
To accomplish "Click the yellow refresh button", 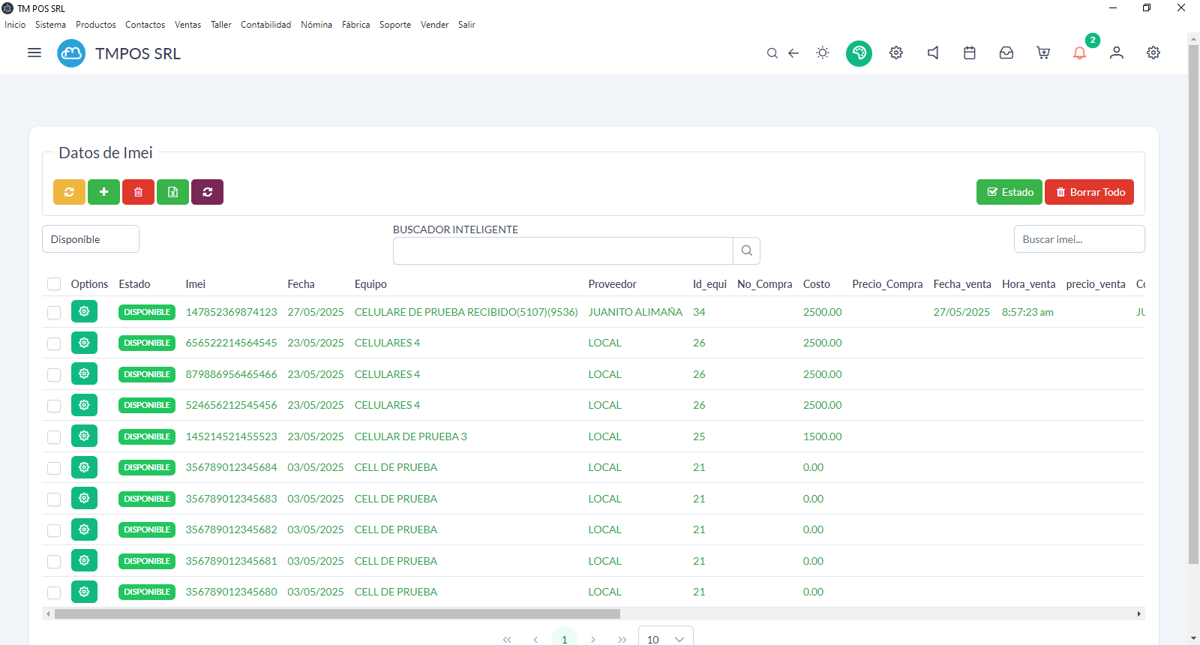I will click(x=69, y=192).
